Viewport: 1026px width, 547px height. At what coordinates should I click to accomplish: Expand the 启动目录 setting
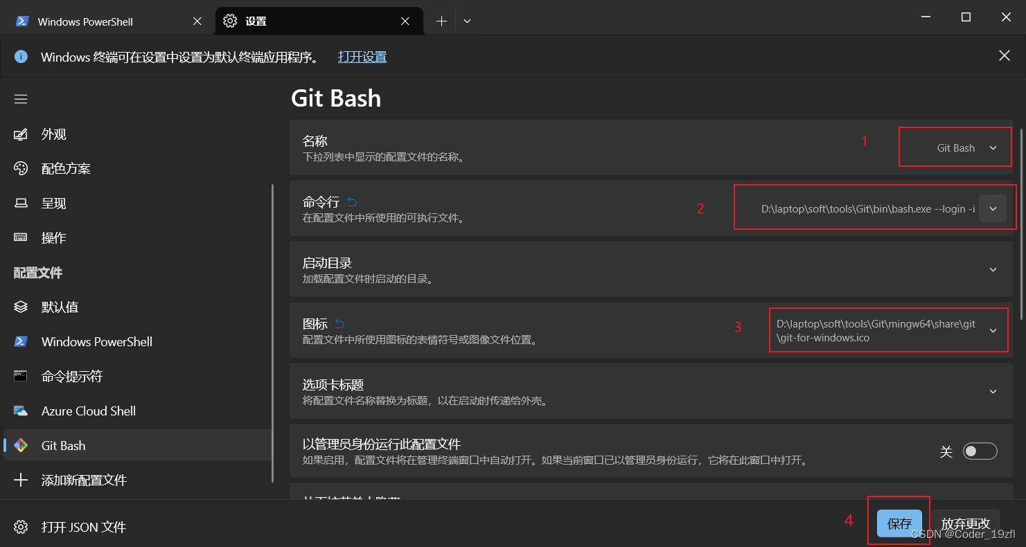[993, 269]
